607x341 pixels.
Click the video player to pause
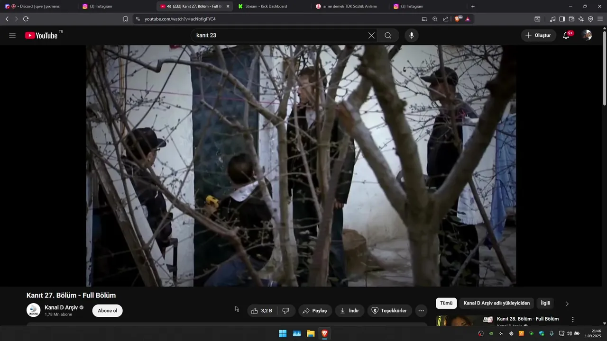click(301, 166)
